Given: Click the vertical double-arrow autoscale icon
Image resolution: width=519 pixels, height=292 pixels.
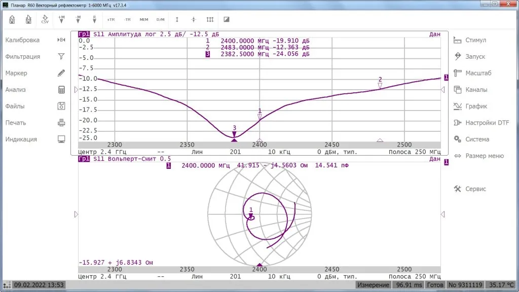Looking at the screenshot, I should [x=177, y=20].
